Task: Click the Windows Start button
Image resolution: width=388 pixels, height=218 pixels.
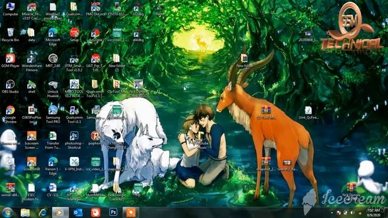Action: (7, 213)
